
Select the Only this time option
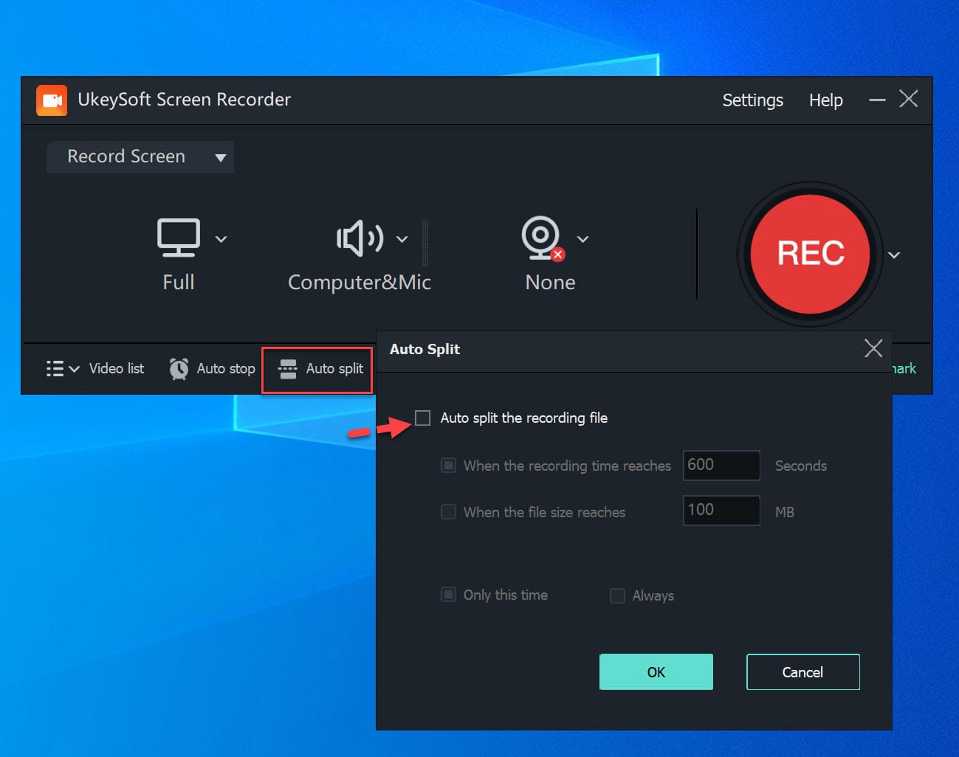point(448,595)
